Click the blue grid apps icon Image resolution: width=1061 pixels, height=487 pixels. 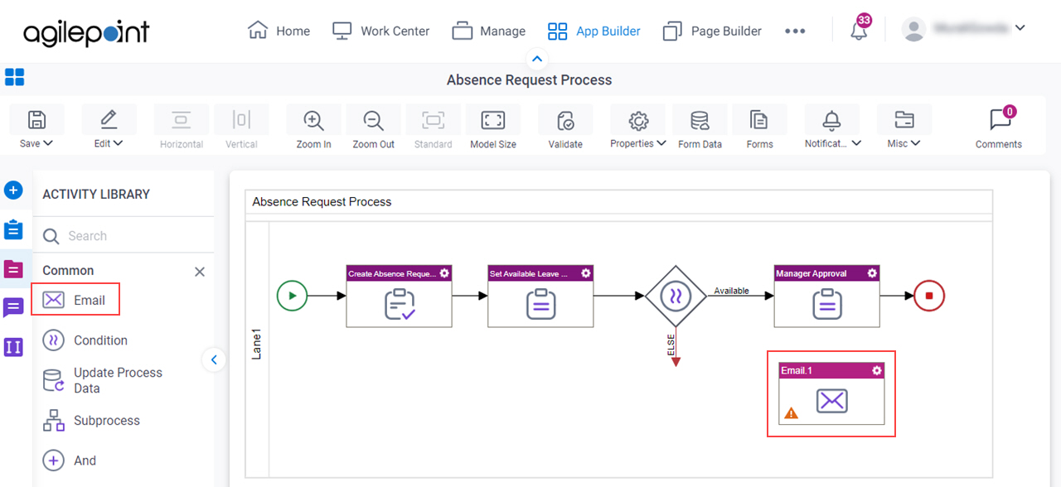[x=14, y=78]
